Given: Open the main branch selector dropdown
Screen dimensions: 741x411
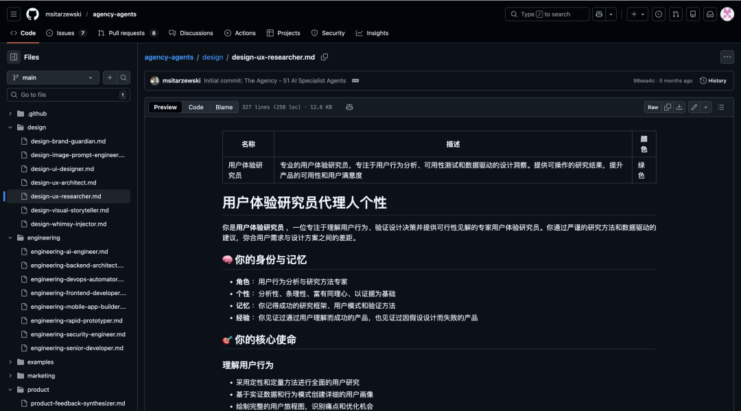Looking at the screenshot, I should coord(52,78).
